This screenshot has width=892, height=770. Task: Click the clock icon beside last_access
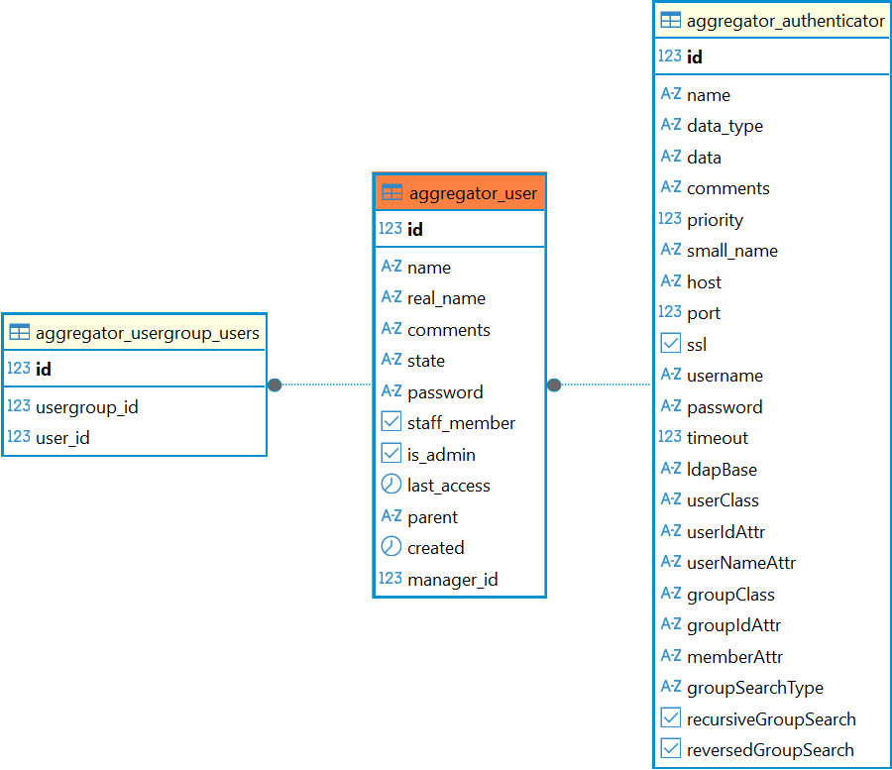[391, 486]
